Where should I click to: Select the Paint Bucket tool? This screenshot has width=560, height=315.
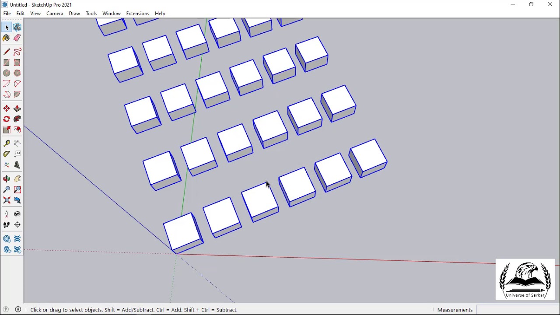coord(7,38)
